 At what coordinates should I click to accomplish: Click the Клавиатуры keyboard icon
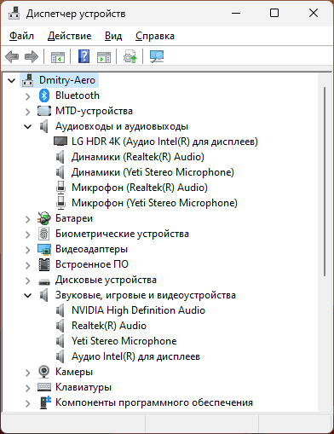tap(44, 387)
